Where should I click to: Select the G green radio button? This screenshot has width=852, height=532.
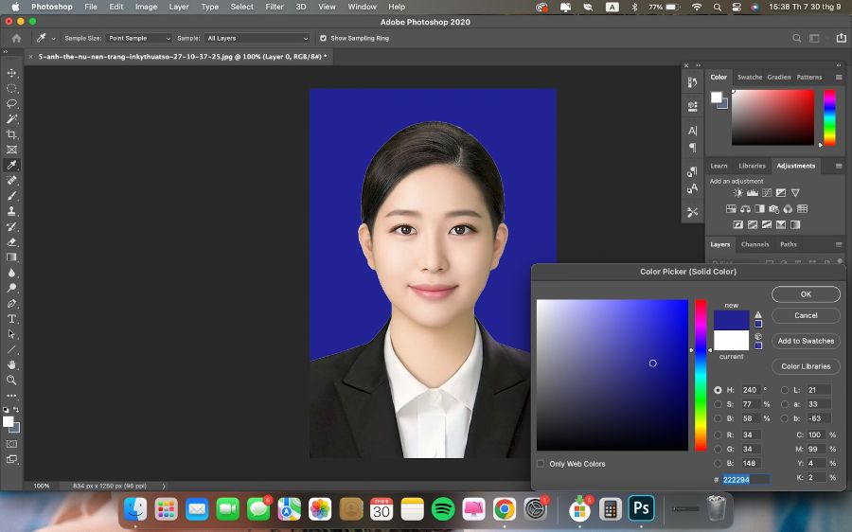[x=718, y=449]
